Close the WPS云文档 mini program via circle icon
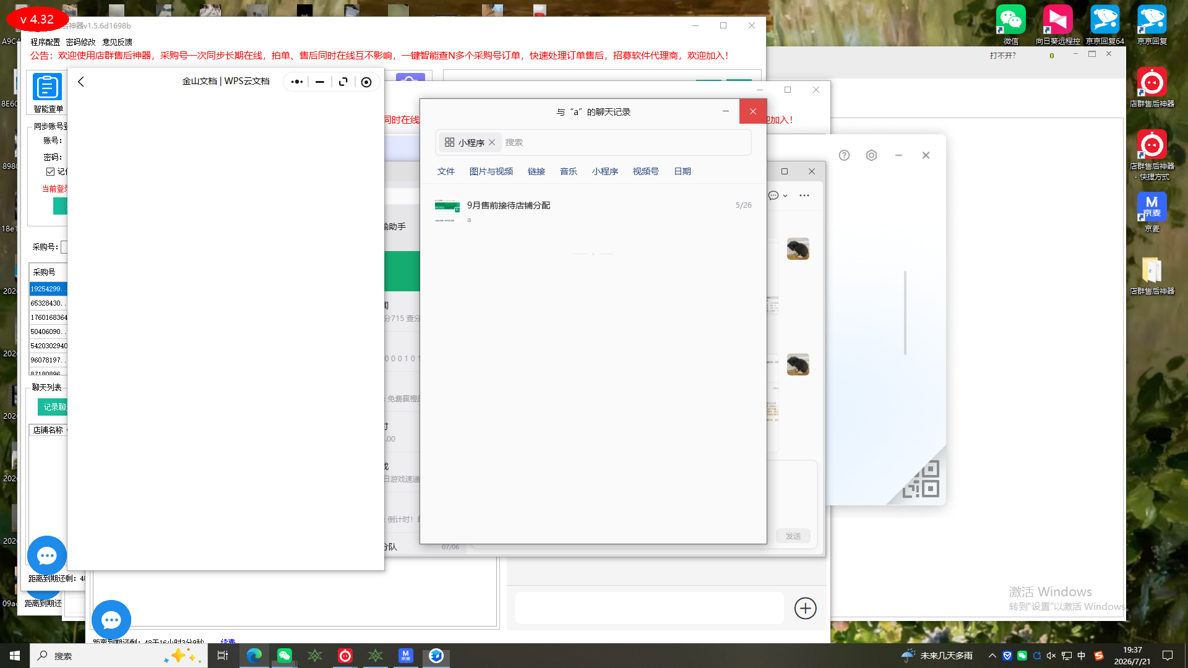 pyautogui.click(x=366, y=82)
